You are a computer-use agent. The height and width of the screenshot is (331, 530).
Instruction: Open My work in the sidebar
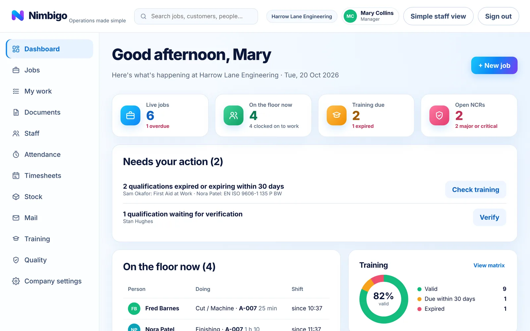point(50,91)
